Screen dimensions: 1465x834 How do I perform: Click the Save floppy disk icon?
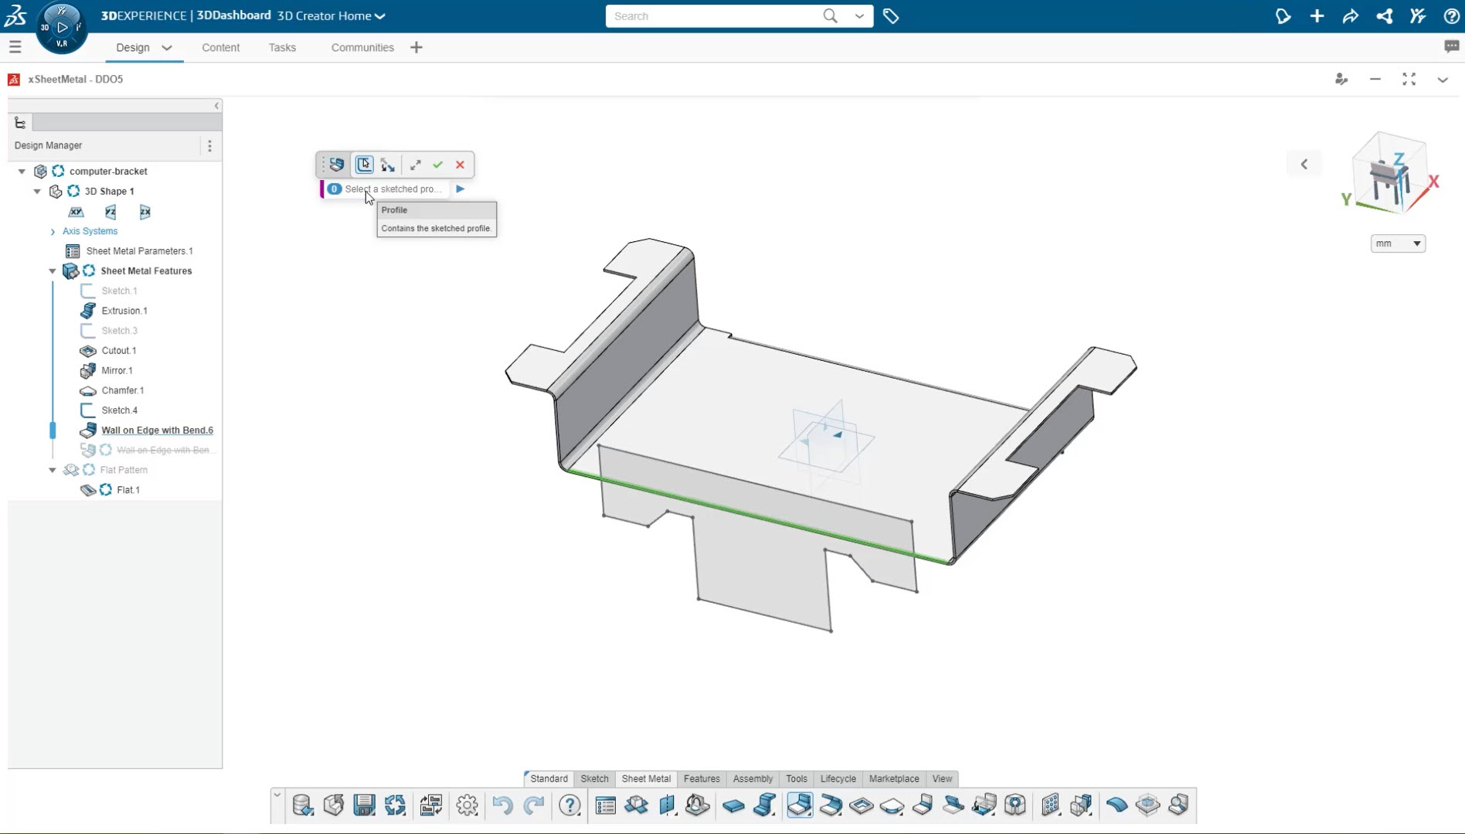click(364, 805)
